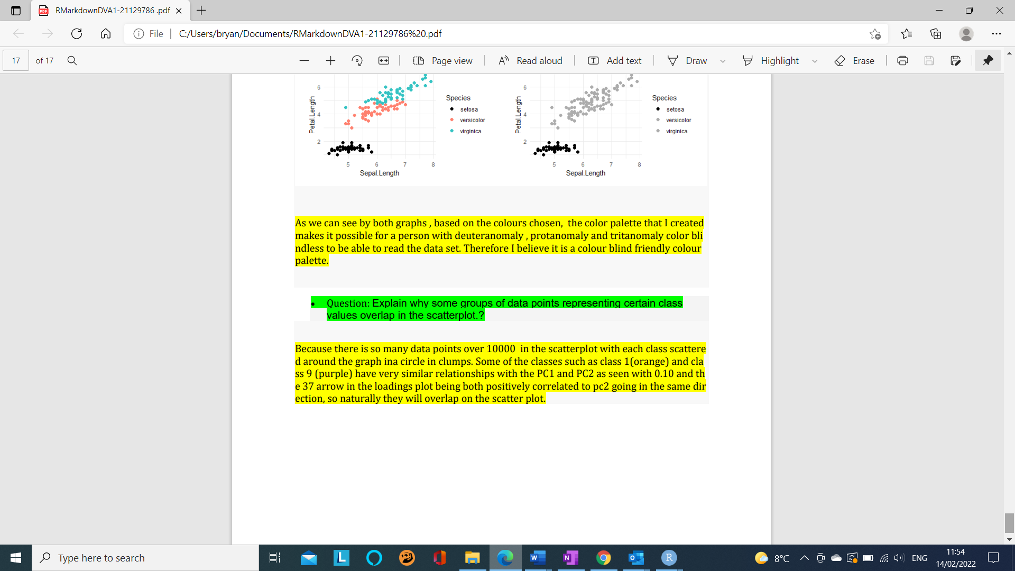Open the Page view menu
This screenshot has width=1015, height=571.
443,60
